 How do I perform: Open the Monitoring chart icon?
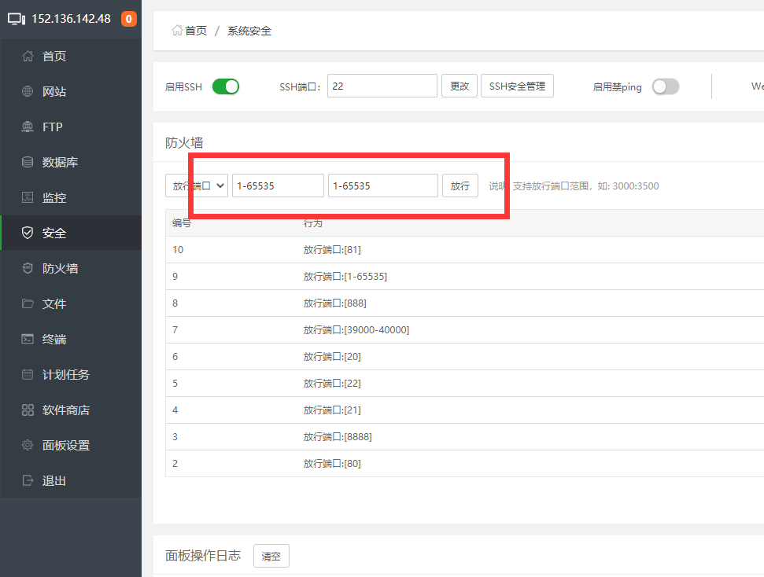pyautogui.click(x=28, y=197)
